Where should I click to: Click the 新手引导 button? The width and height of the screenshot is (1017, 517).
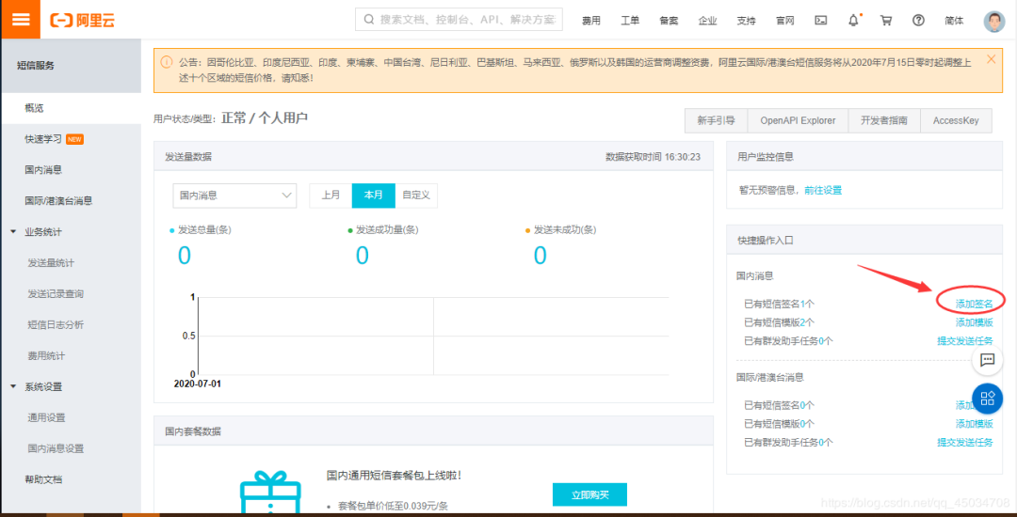tap(716, 120)
